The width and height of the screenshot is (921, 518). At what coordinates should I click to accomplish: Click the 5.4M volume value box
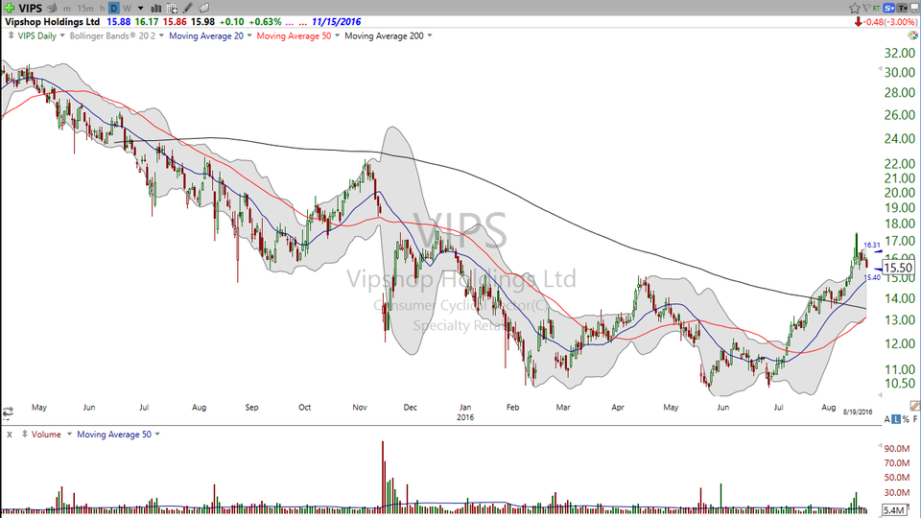[x=894, y=510]
